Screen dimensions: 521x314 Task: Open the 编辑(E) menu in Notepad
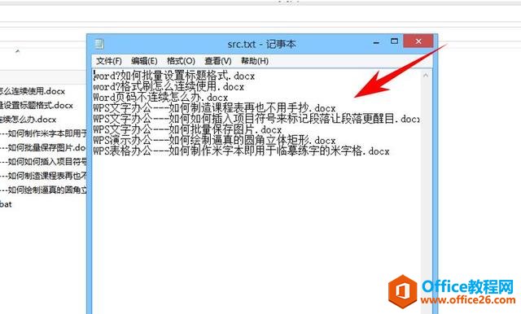(144, 61)
